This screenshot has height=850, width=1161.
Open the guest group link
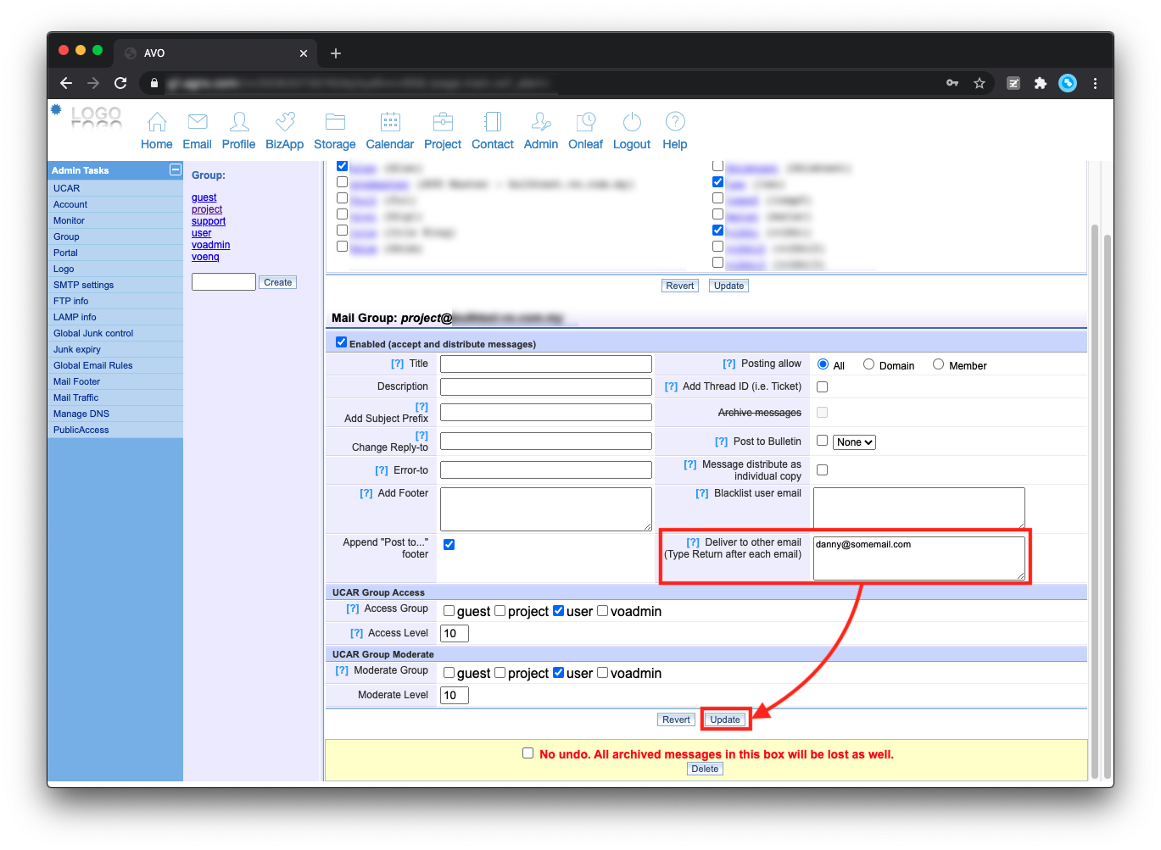[x=204, y=197]
